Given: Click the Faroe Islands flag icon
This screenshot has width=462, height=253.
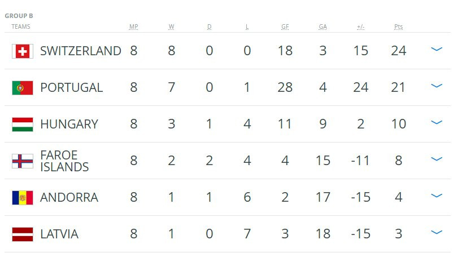Looking at the screenshot, I should pos(23,161).
